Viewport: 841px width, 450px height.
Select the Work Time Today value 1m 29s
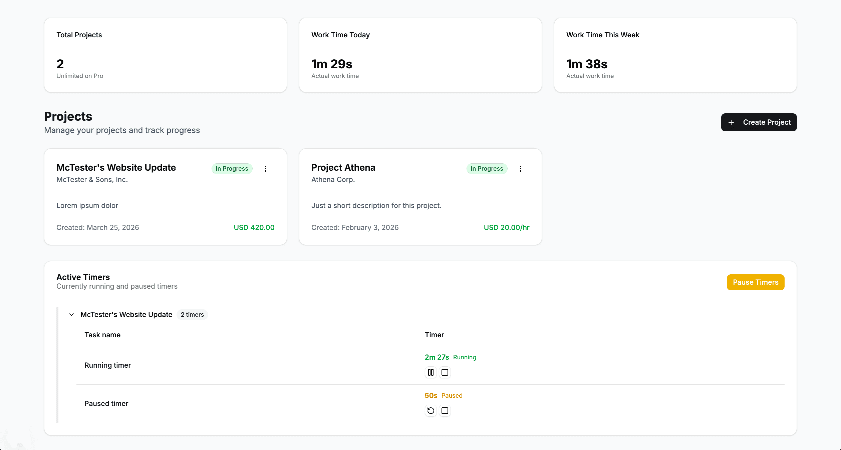click(x=332, y=64)
